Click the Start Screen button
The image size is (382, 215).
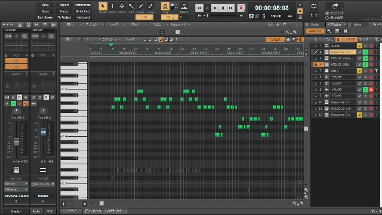(45, 17)
